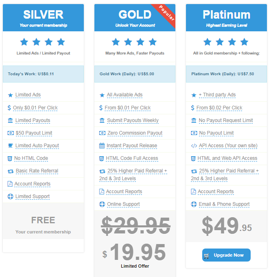
Task: Click the code brackets icon beside API Access
Action: [x=194, y=146]
